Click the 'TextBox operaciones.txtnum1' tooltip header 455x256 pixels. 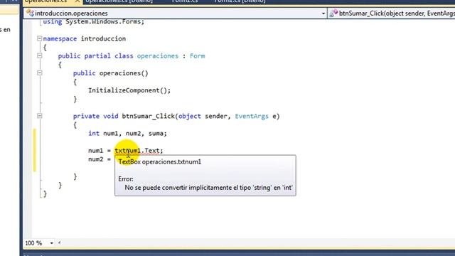[159, 162]
